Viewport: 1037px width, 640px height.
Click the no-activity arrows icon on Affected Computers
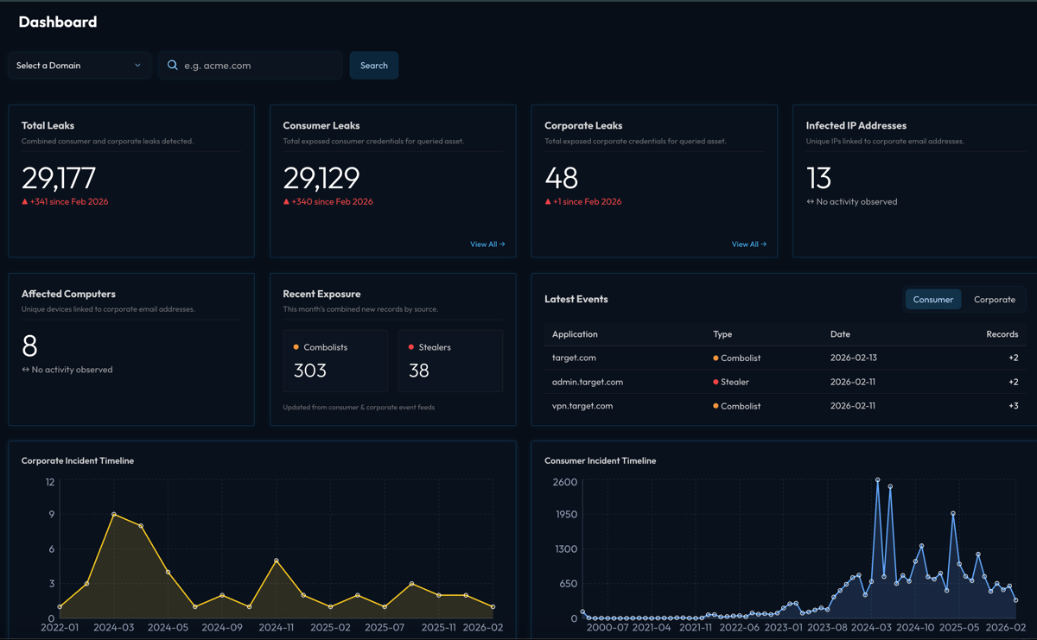24,369
